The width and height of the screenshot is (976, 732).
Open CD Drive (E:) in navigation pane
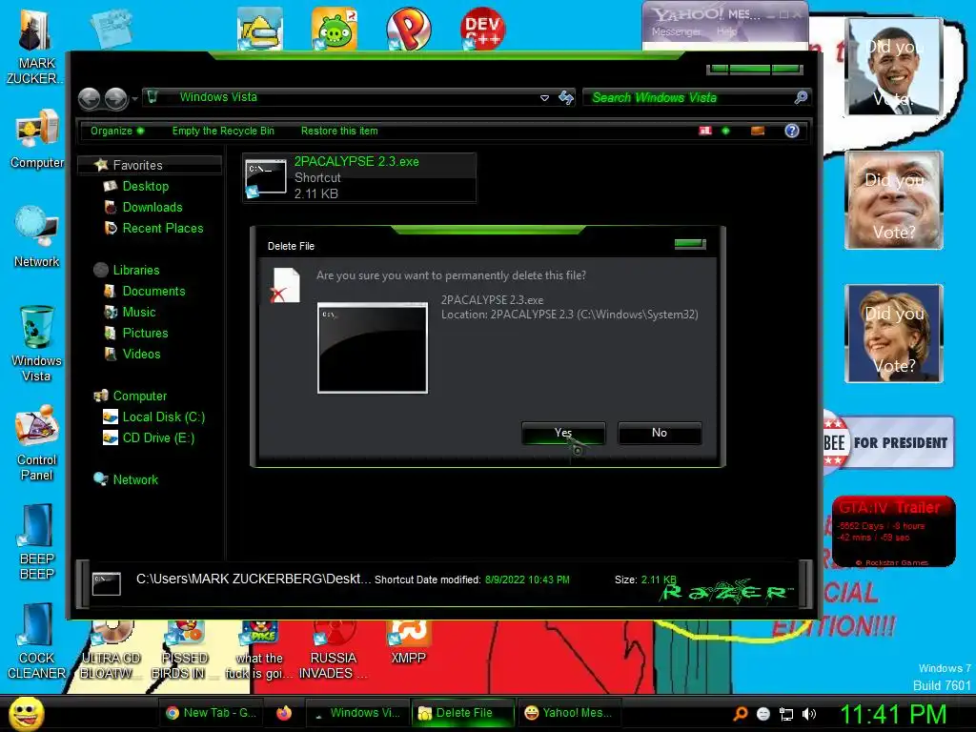click(158, 438)
